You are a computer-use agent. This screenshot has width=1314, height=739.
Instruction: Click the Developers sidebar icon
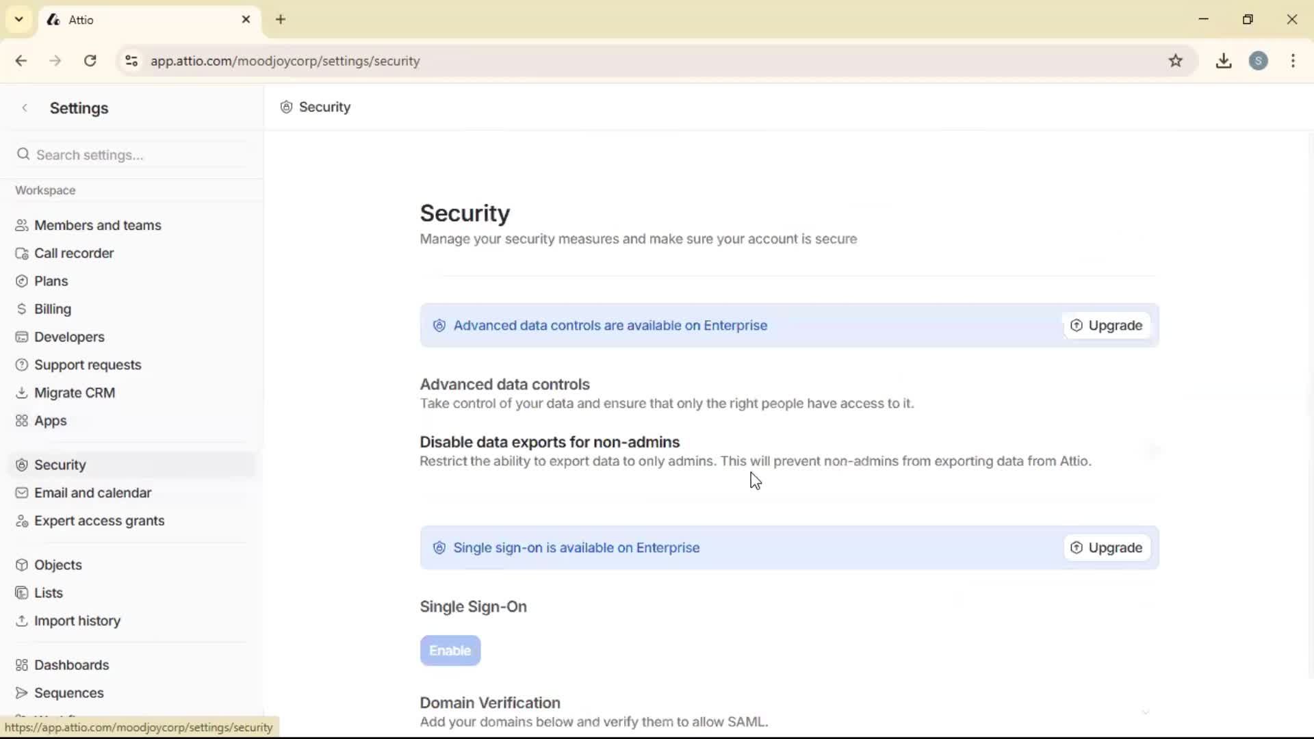[x=22, y=337]
